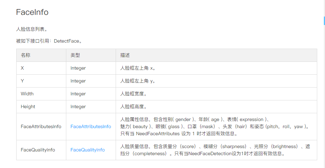This screenshot has width=325, height=168.
Task: Select the Width name cell
Action: 27,94
